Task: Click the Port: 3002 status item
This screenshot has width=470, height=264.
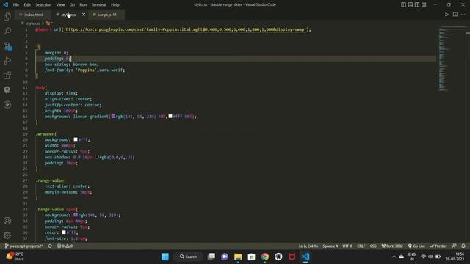Action: tap(392, 246)
